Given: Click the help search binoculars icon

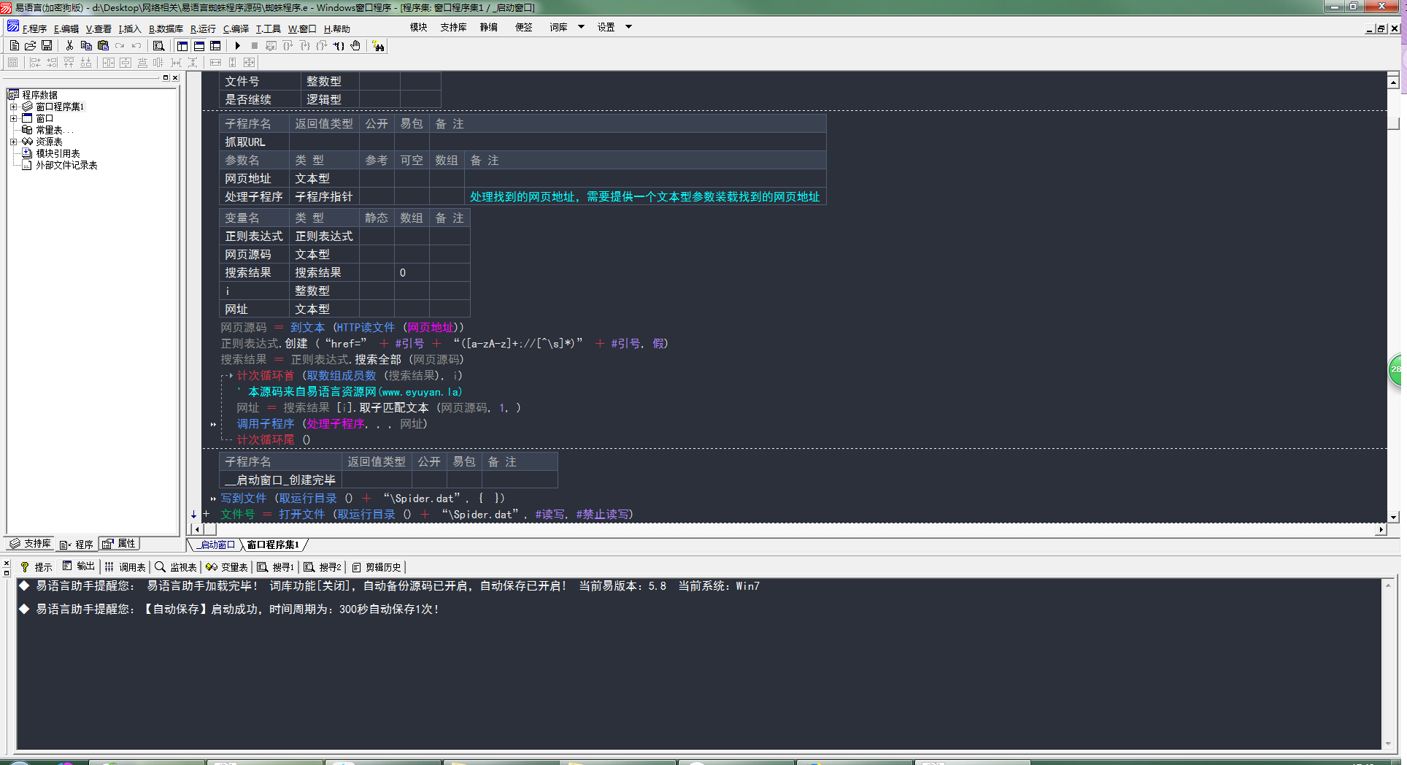Looking at the screenshot, I should pos(378,46).
